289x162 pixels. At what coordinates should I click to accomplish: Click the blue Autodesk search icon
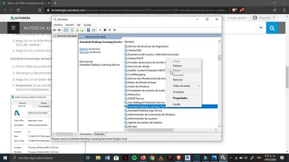coord(272,28)
